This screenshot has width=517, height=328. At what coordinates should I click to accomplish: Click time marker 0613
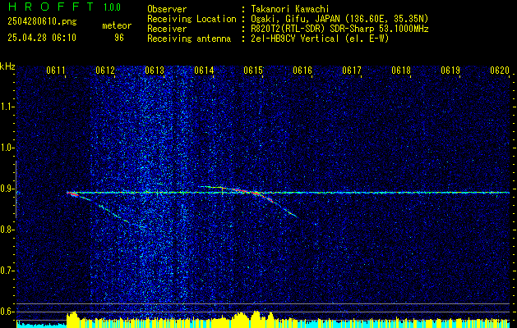coord(155,70)
